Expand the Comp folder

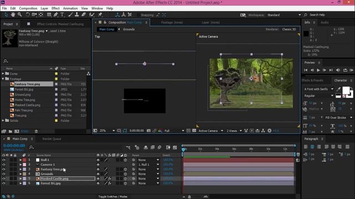[x=3, y=74]
